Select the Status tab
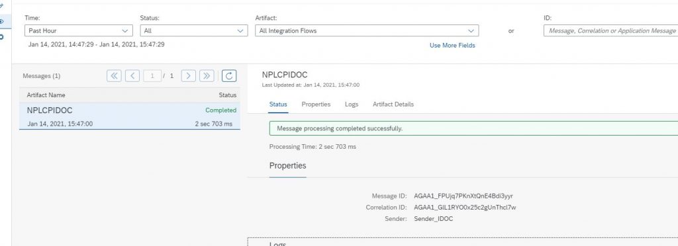The image size is (678, 246). pos(278,104)
